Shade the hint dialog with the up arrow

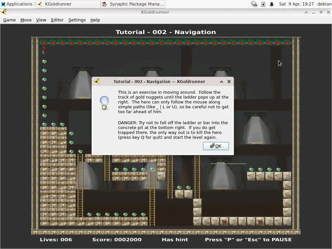pyautogui.click(x=221, y=81)
